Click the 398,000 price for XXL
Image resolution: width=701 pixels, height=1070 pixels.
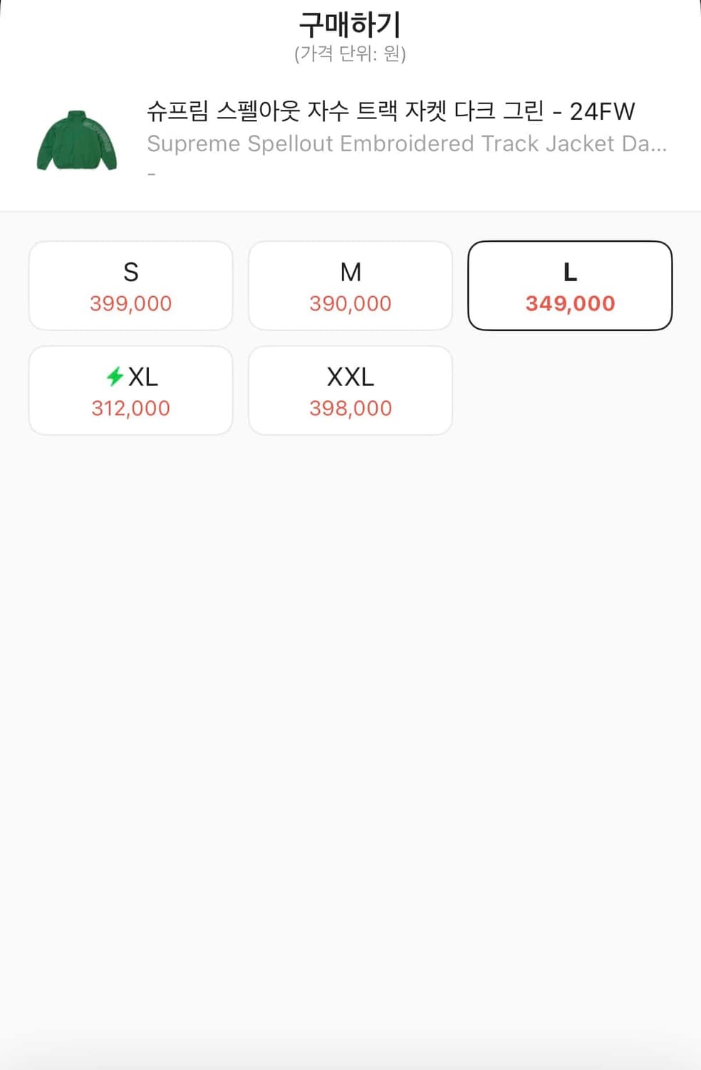[350, 409]
